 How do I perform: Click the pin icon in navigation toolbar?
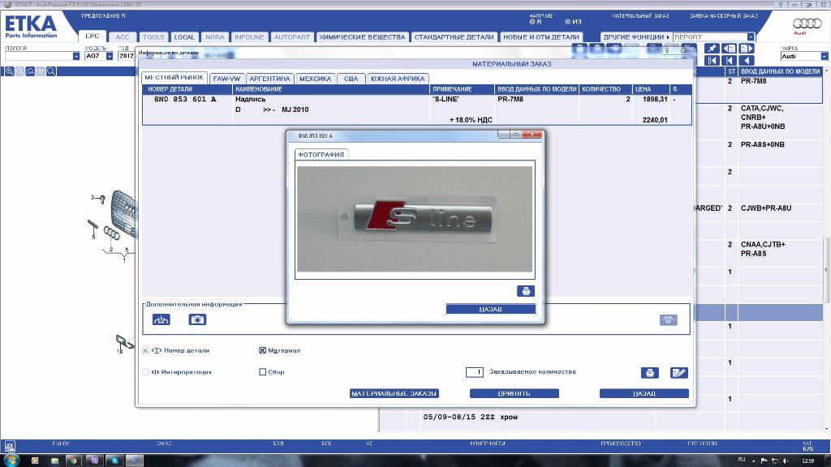coord(712,49)
